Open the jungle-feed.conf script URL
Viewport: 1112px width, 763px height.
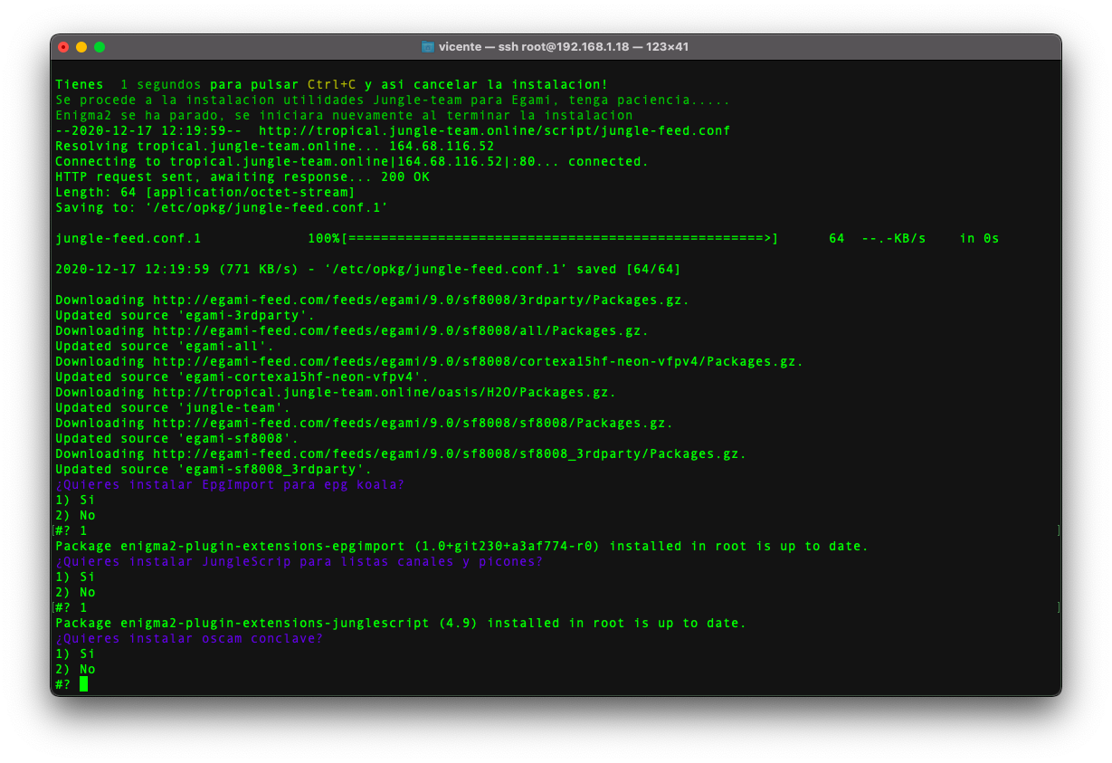click(x=494, y=131)
